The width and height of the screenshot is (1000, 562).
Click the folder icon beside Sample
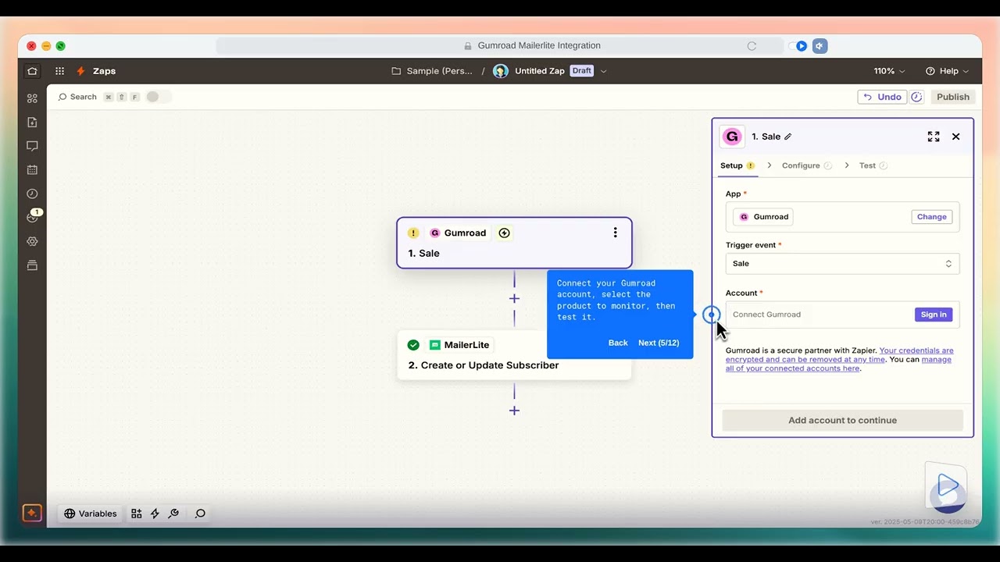point(396,71)
